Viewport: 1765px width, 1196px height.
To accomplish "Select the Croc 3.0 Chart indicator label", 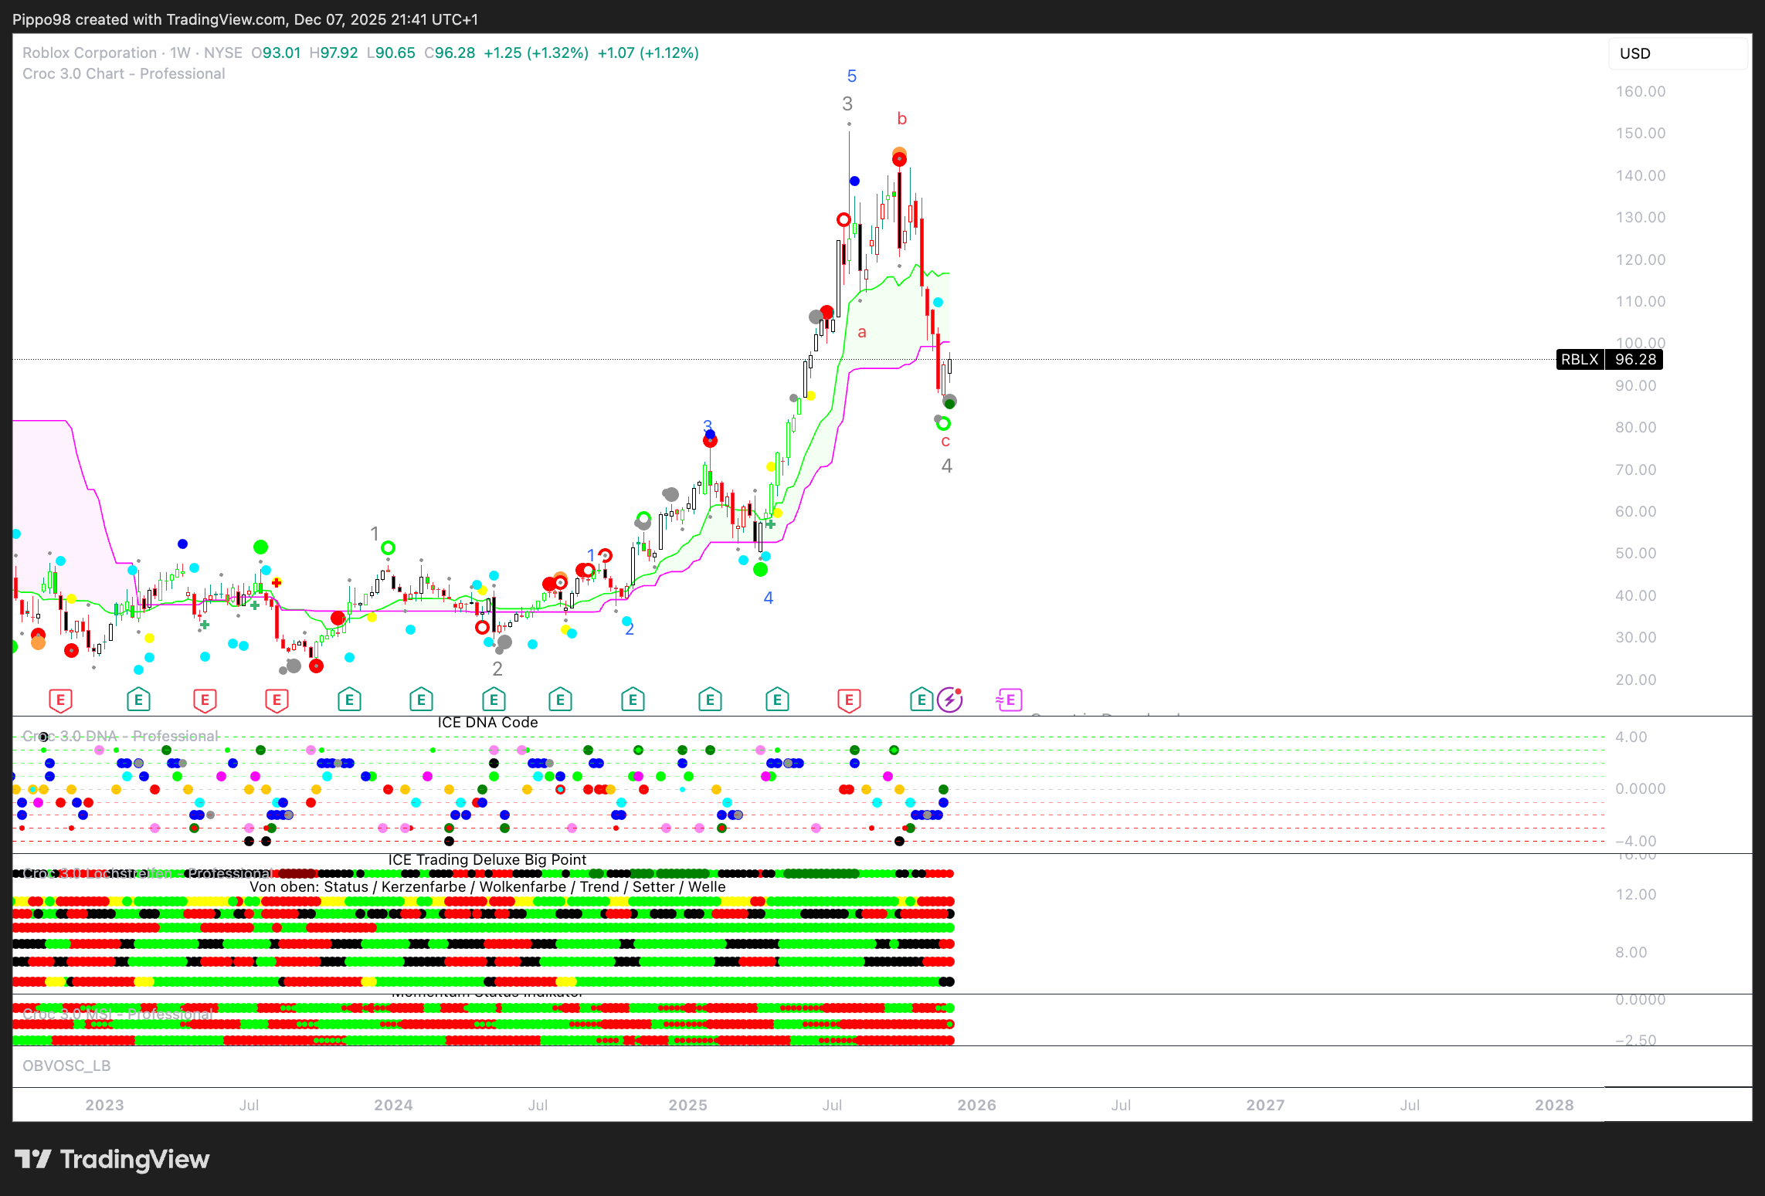I will tap(124, 74).
